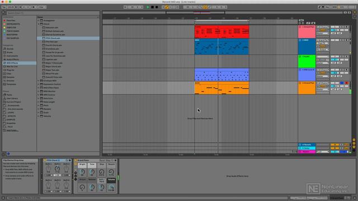Select the 3 Audio track header
The width and height of the screenshot is (358, 201).
pyautogui.click(x=307, y=61)
